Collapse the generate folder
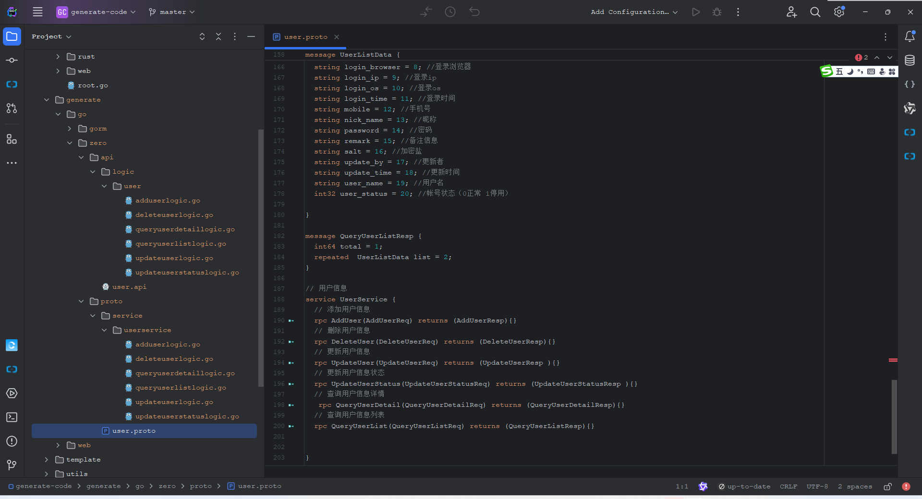This screenshot has width=922, height=499. pyautogui.click(x=46, y=100)
